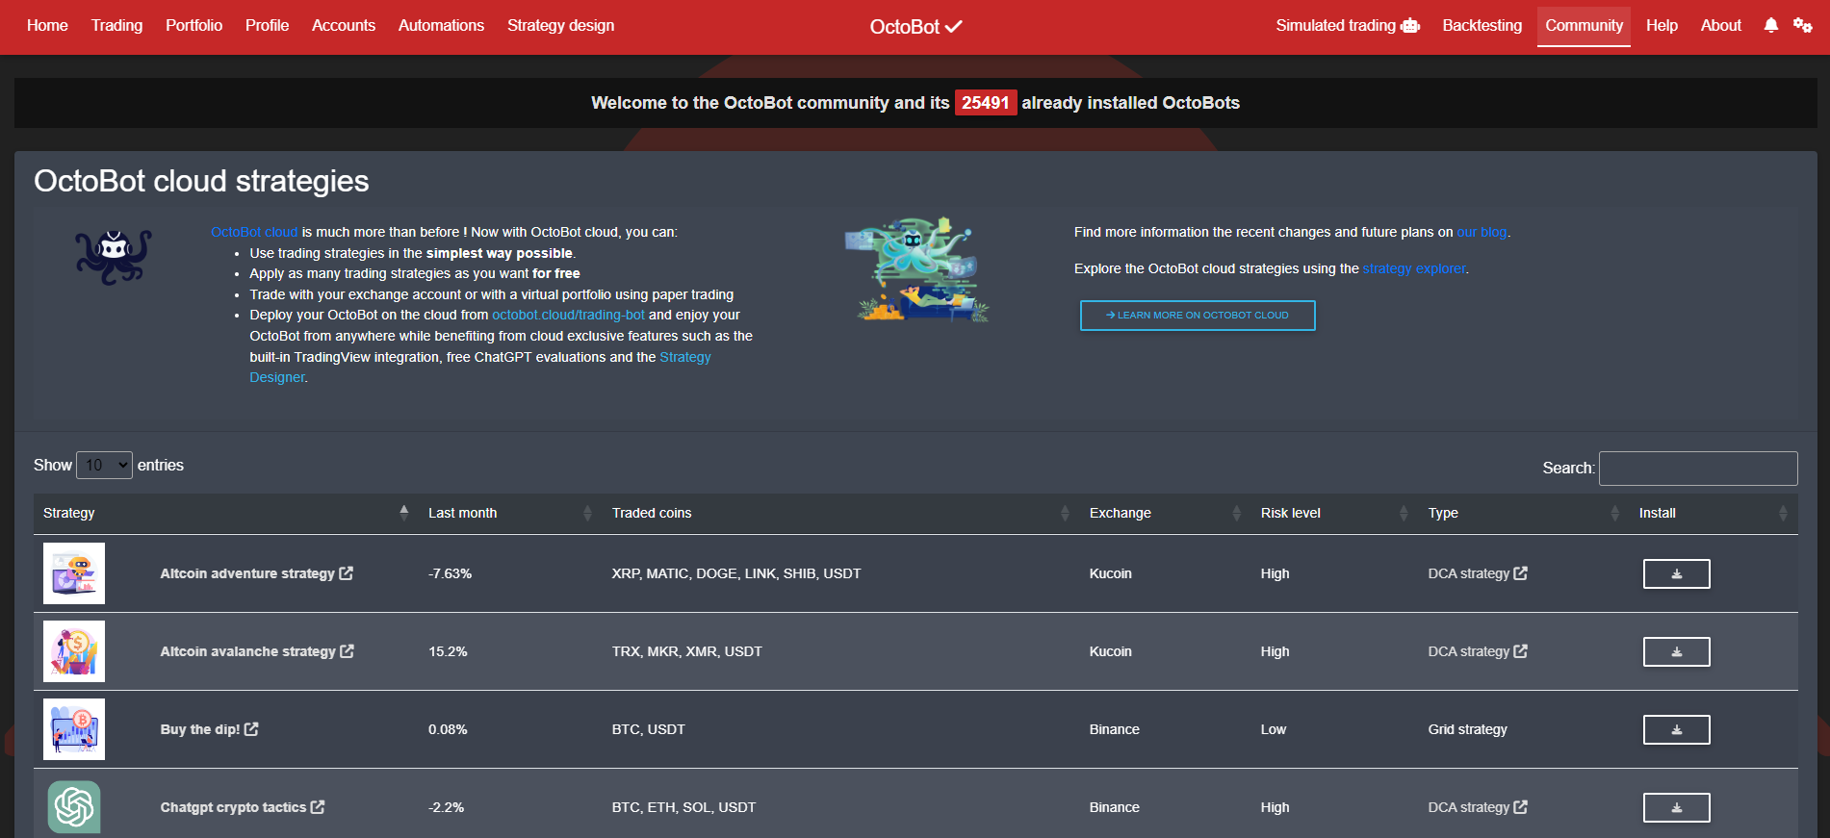The height and width of the screenshot is (838, 1830).
Task: Click the "Low" risk level cell
Action: click(1274, 729)
